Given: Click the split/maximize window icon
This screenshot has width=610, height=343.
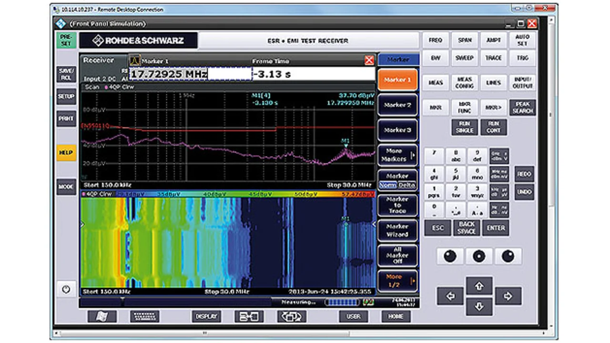Looking at the screenshot, I should pyautogui.click(x=249, y=316).
